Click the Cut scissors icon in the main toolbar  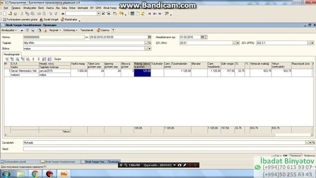[22, 14]
